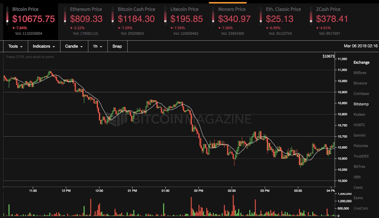Click the Snap button
This screenshot has width=379, height=218.
117,46
